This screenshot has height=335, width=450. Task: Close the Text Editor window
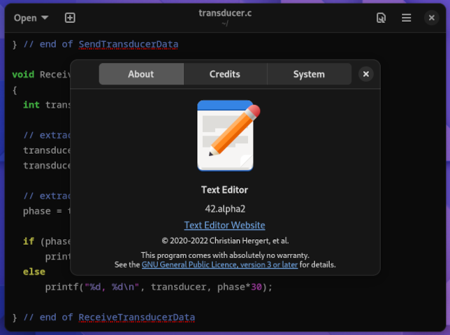431,17
